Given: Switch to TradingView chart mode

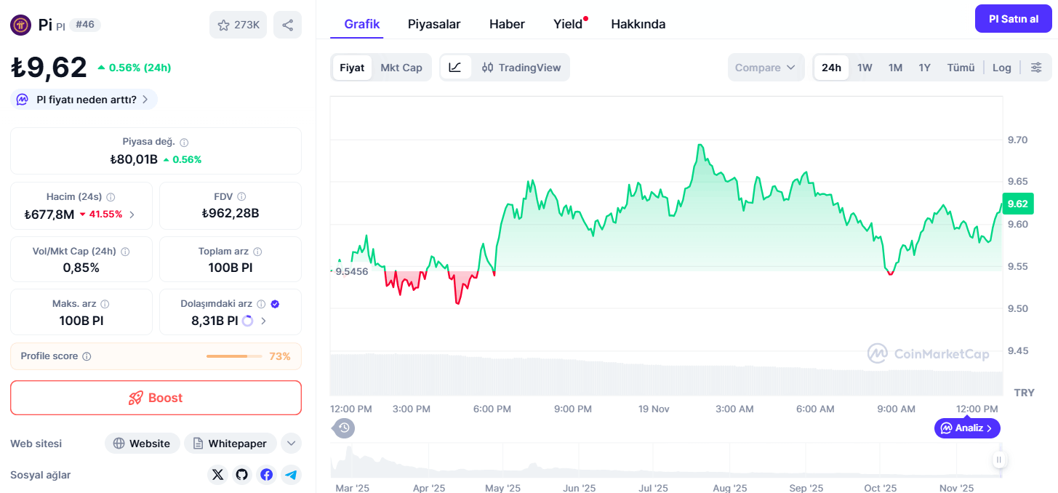Looking at the screenshot, I should click(x=521, y=68).
